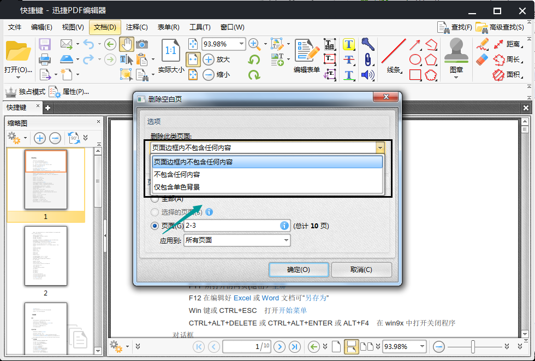
Task: Select the Hand tool
Action: click(x=127, y=44)
